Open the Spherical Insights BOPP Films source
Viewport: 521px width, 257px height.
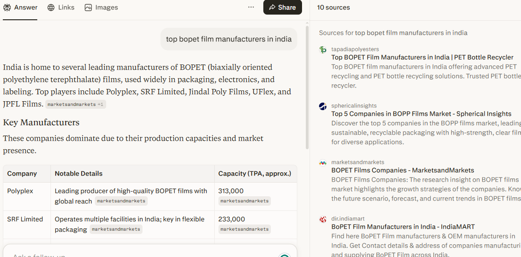click(x=421, y=114)
